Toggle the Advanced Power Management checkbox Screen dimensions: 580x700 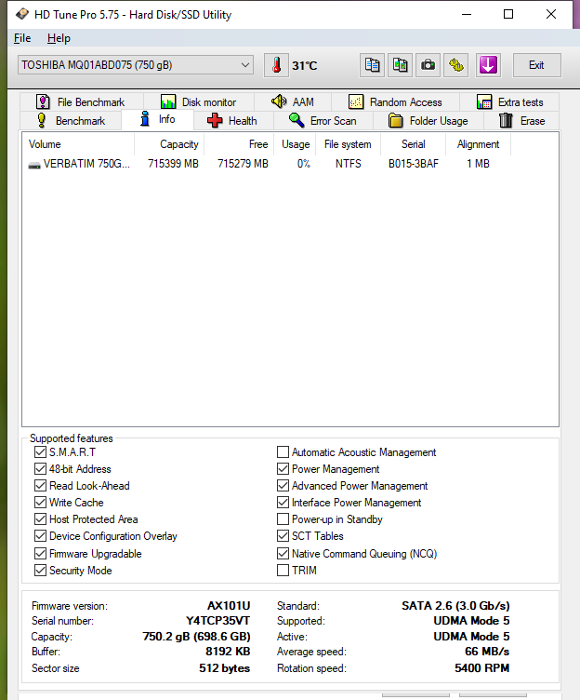point(283,486)
